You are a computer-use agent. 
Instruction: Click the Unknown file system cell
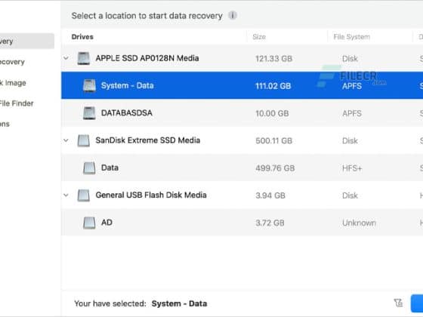359,223
